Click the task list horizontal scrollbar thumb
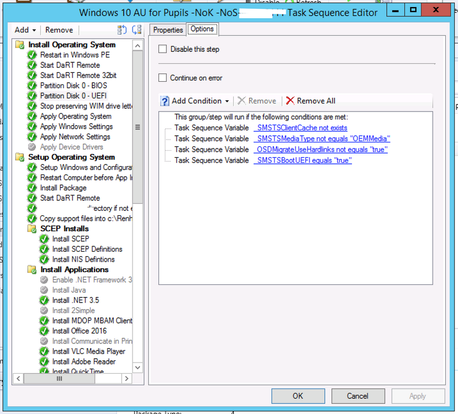458x414 pixels. pyautogui.click(x=59, y=379)
